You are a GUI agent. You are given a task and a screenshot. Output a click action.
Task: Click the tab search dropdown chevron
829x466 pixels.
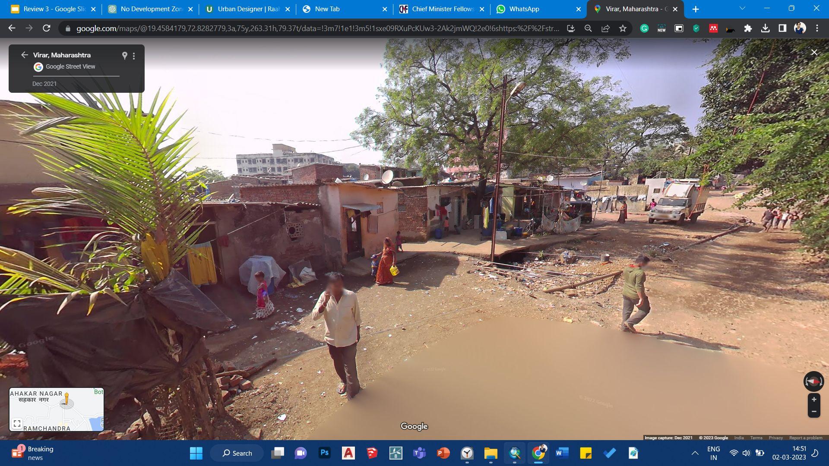click(742, 9)
